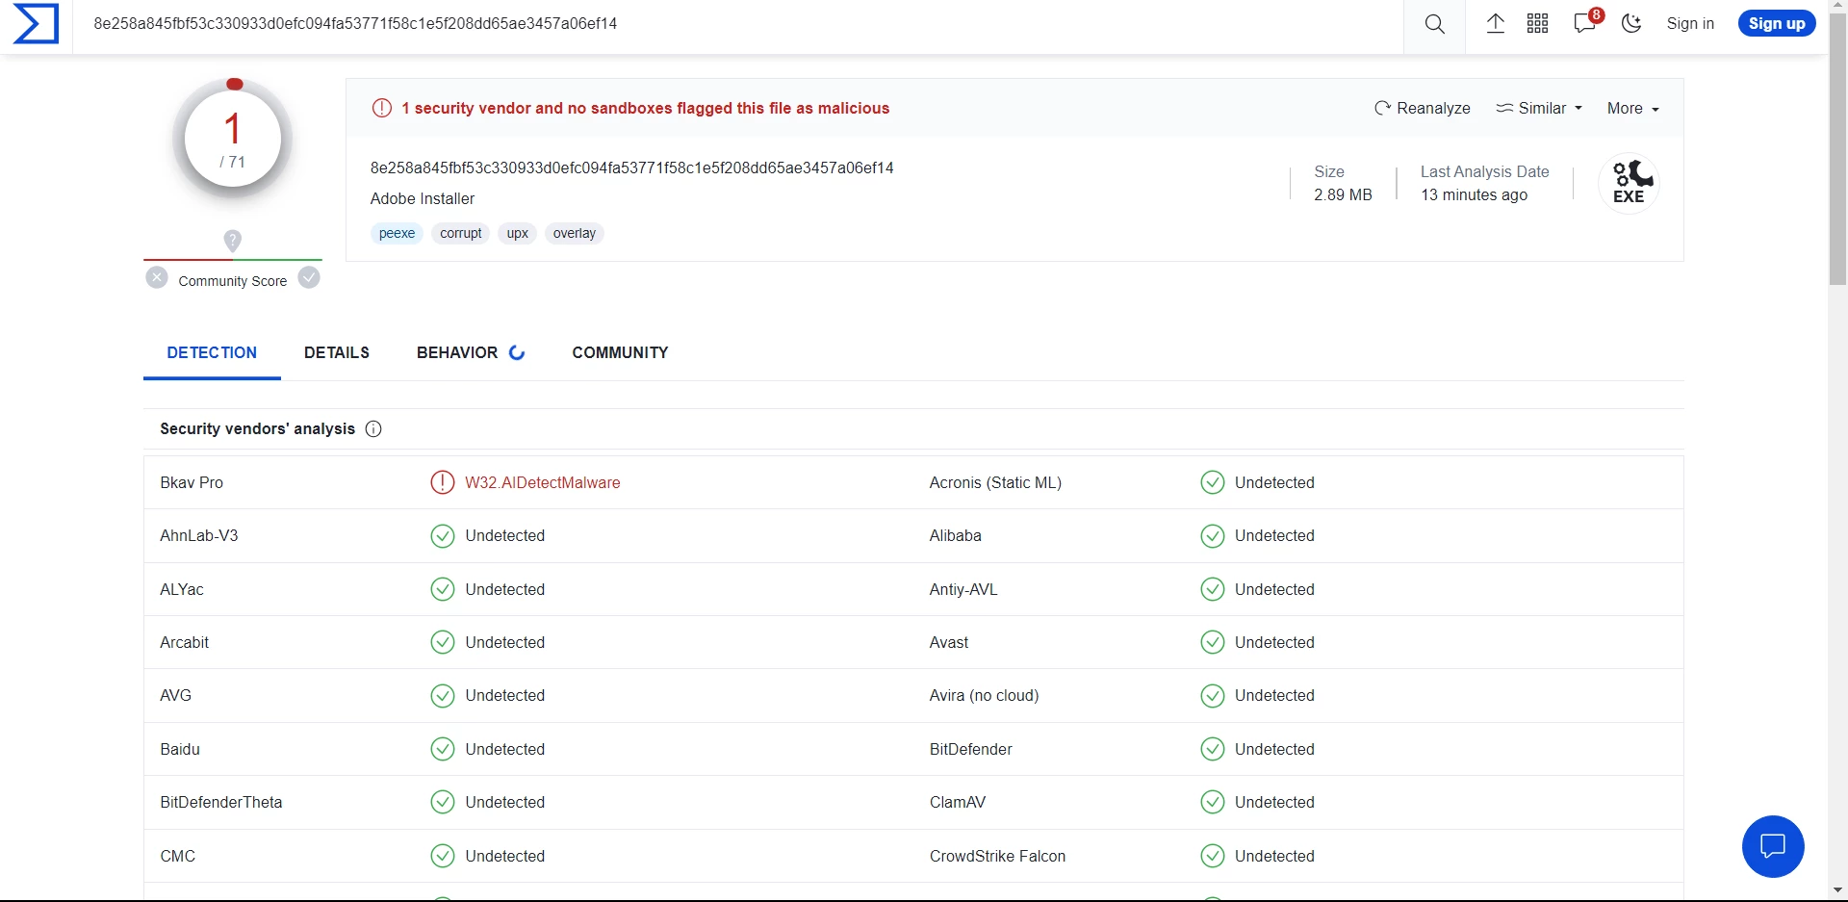This screenshot has height=902, width=1848.
Task: Click the file hash under the banner
Action: click(x=631, y=168)
